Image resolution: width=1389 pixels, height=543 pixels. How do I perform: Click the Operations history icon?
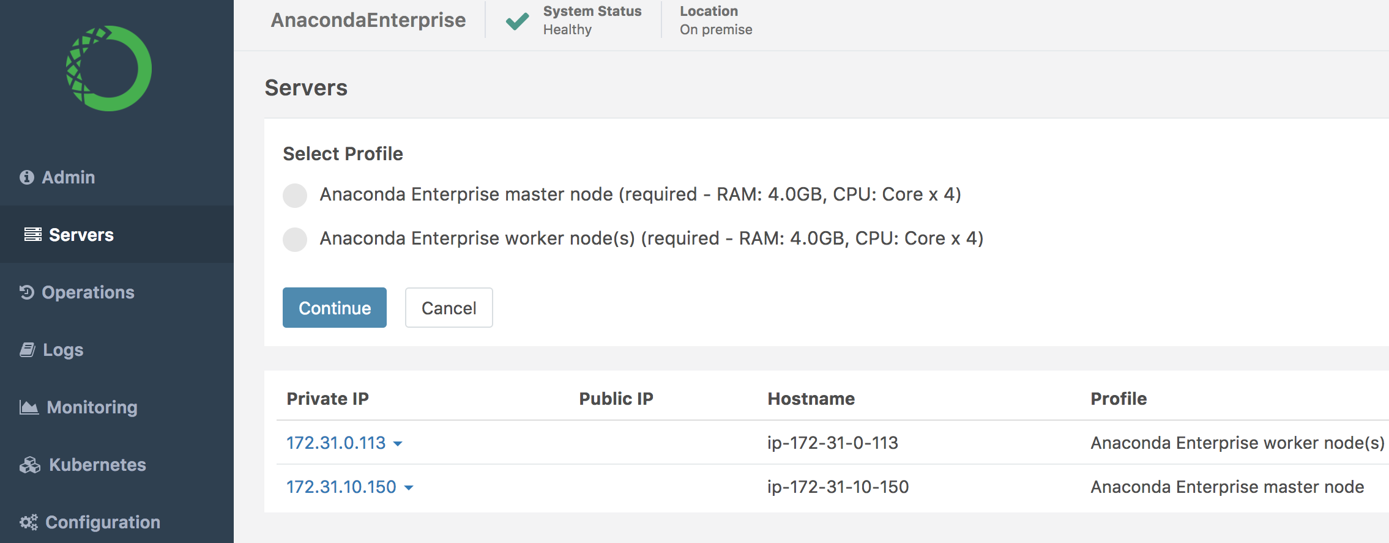point(27,292)
